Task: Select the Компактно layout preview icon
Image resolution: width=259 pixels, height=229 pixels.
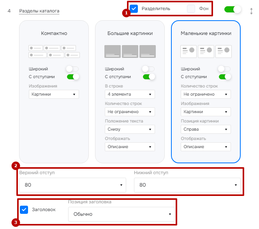Action: pos(54,51)
